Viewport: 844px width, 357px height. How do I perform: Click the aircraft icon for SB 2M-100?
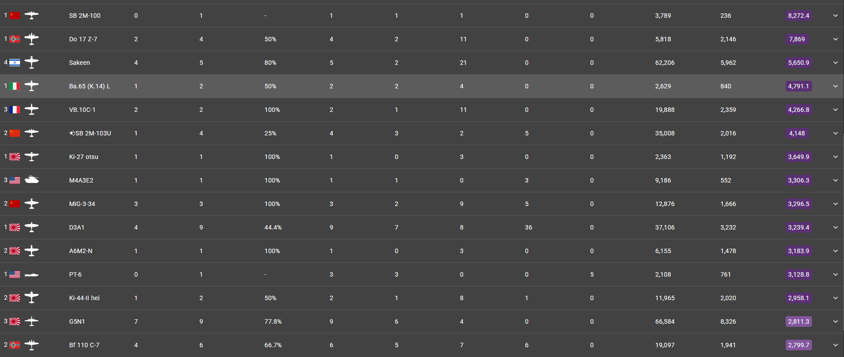[32, 16]
